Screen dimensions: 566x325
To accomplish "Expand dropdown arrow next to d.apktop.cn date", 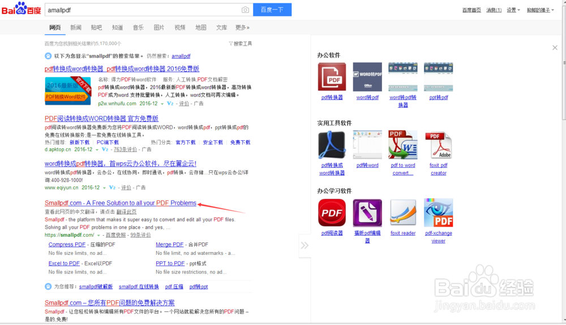I will [97, 150].
